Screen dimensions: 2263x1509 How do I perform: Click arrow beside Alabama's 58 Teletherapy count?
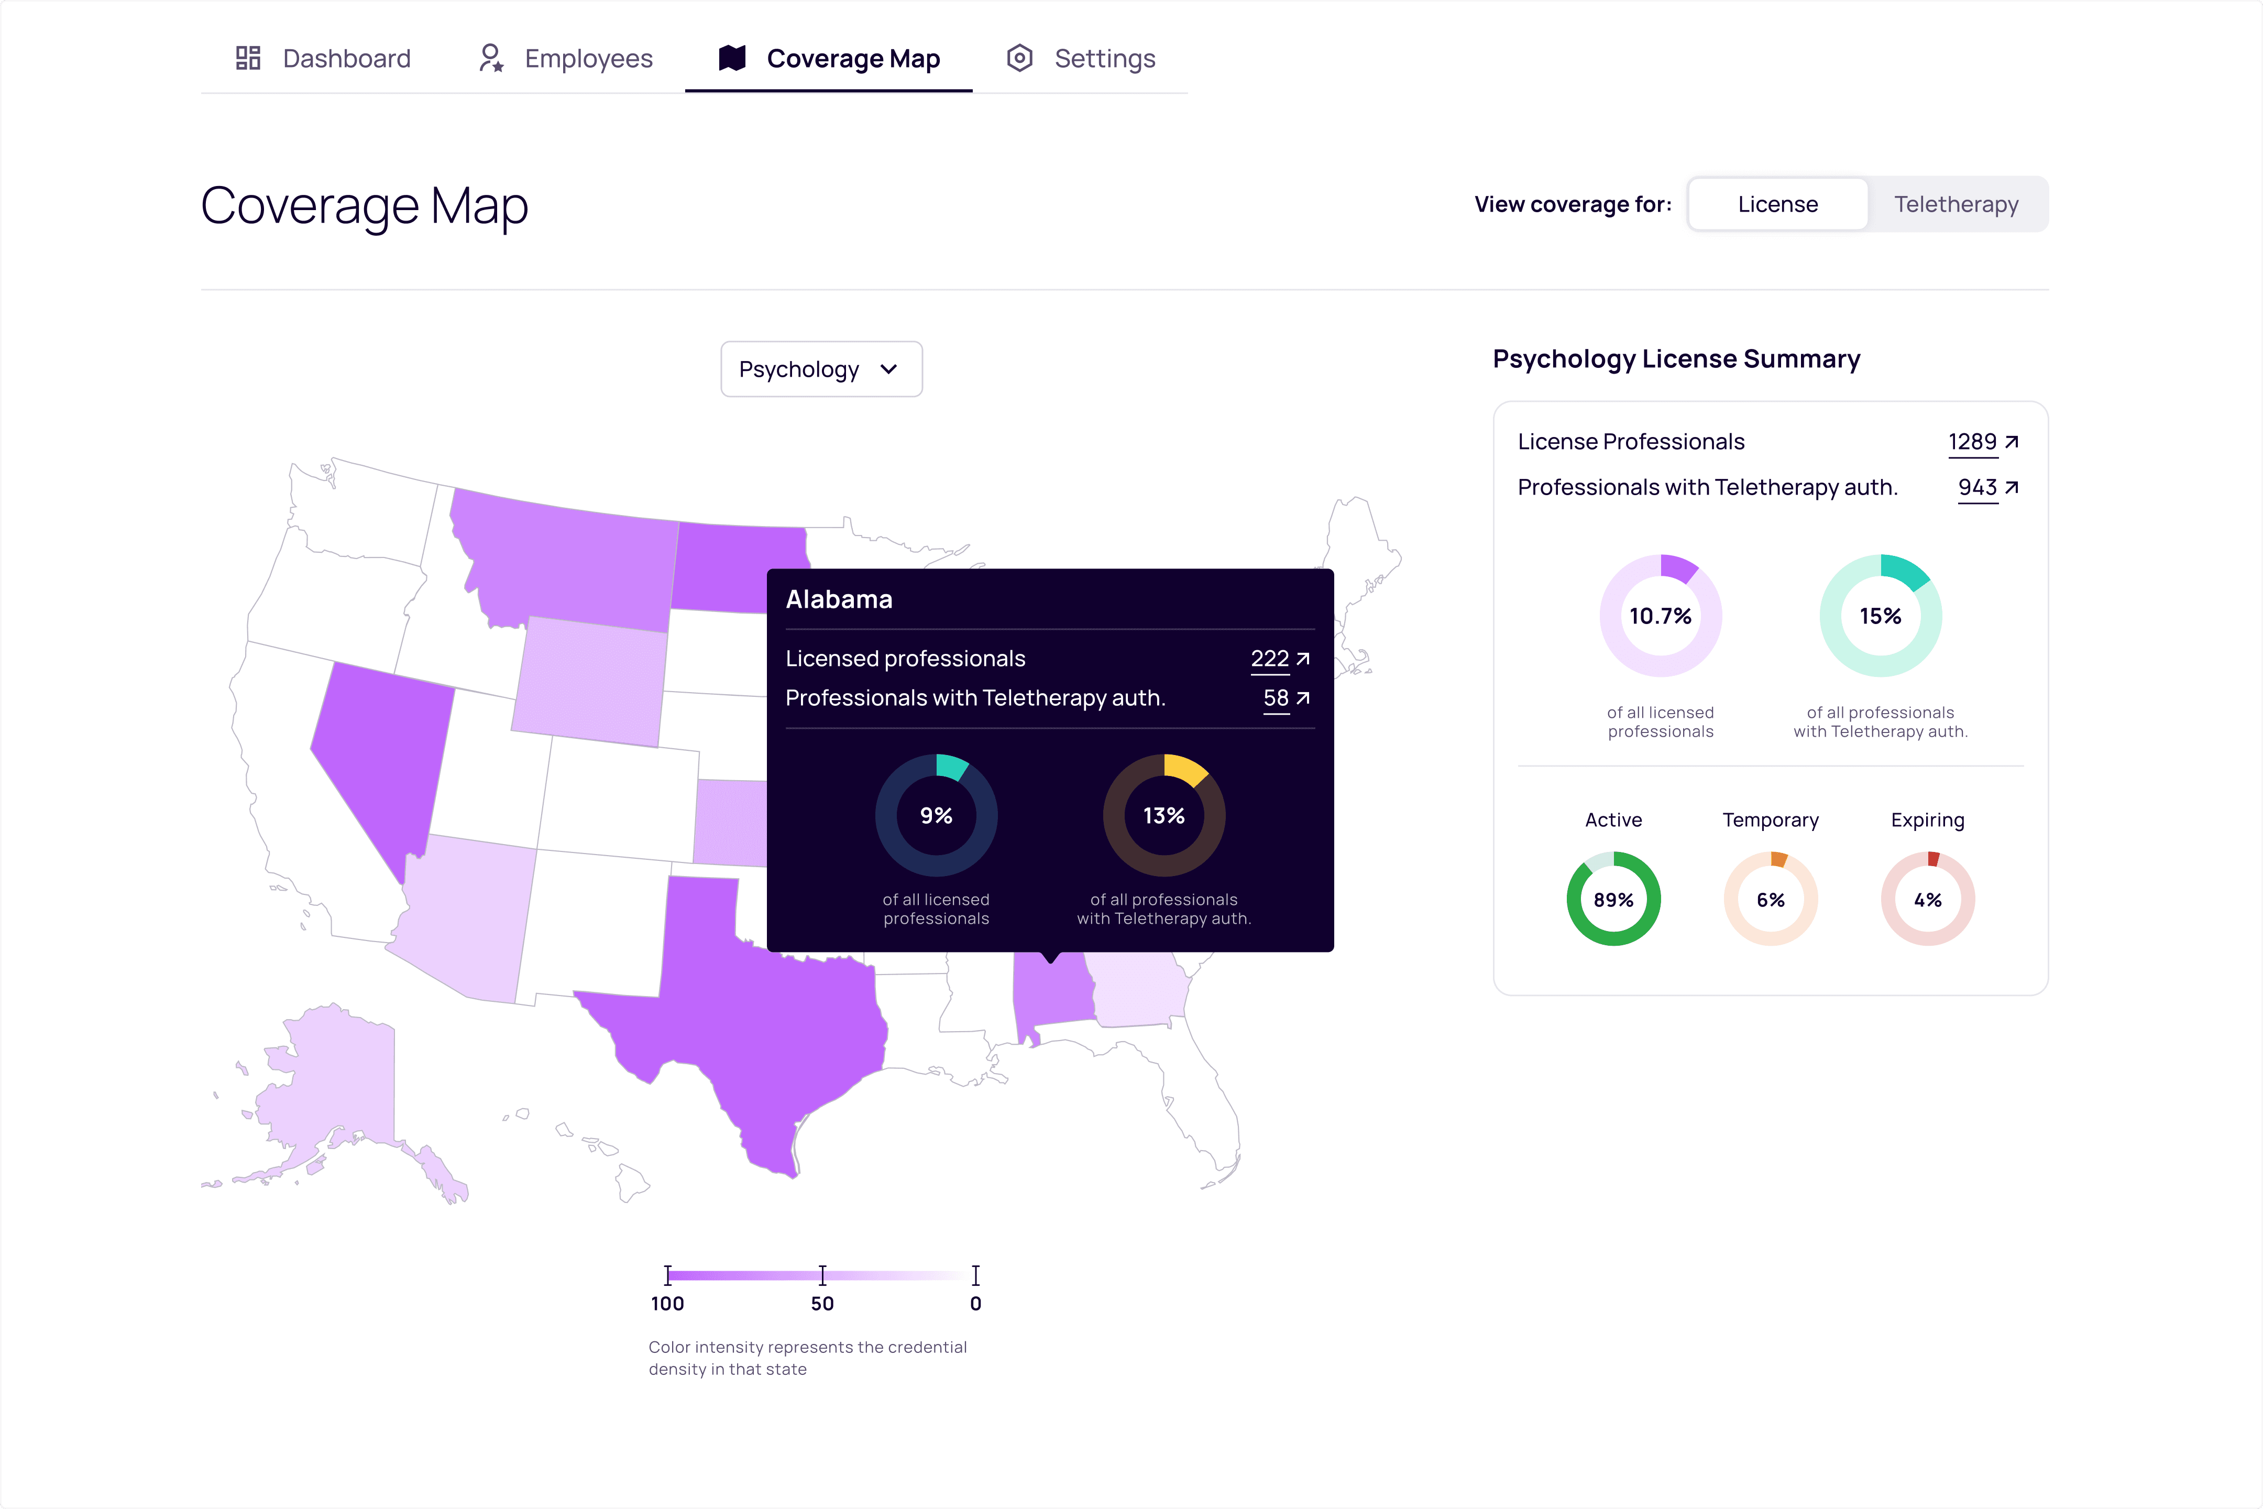click(x=1304, y=698)
